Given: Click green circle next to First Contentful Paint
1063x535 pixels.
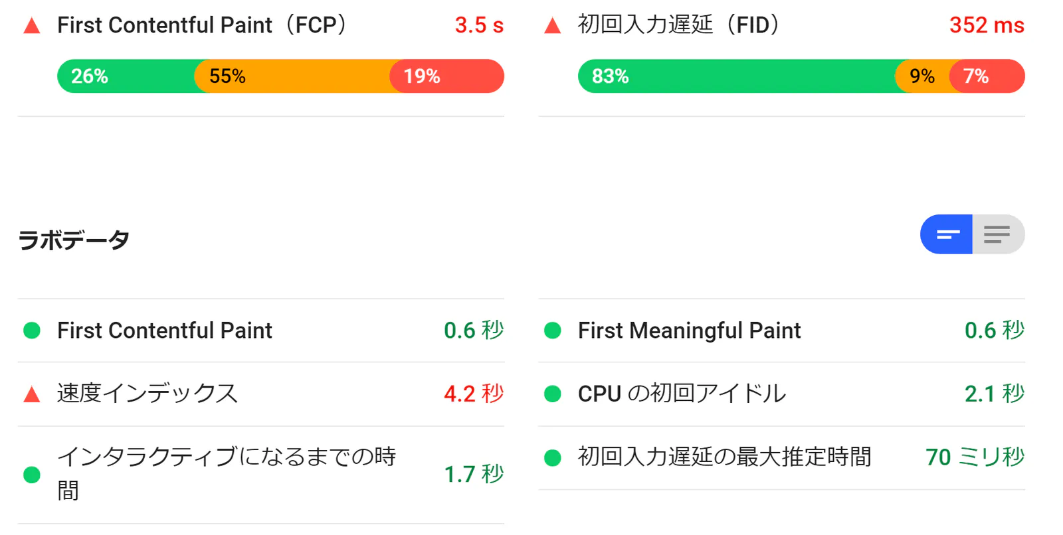Looking at the screenshot, I should point(32,331).
